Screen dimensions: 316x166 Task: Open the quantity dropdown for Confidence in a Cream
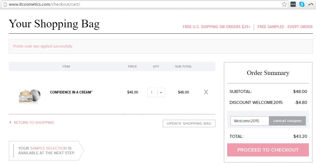[156, 92]
